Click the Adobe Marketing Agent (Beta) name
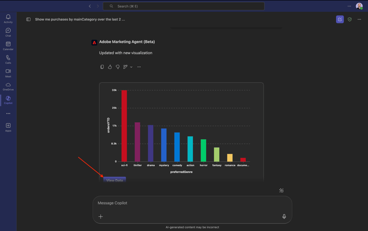Screen dimensions: 368x231 pyautogui.click(x=127, y=42)
